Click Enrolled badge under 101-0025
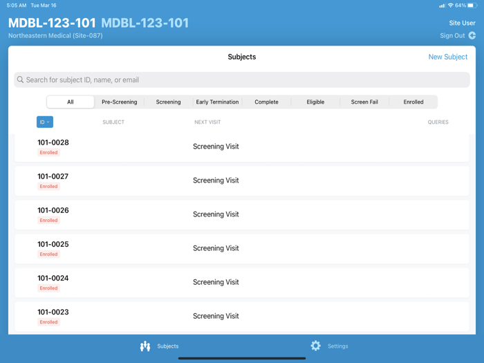Image resolution: width=484 pixels, height=363 pixels. [x=48, y=254]
